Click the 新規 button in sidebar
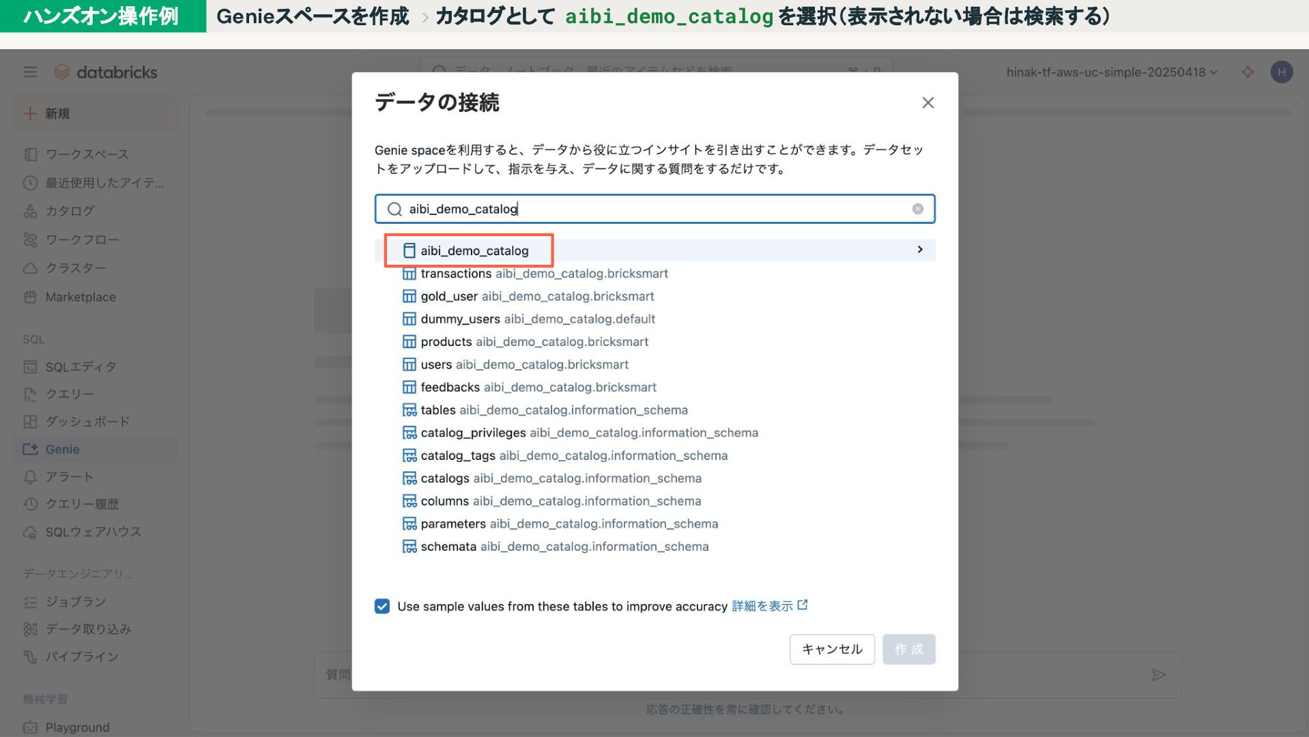The height and width of the screenshot is (737, 1309). click(x=95, y=113)
